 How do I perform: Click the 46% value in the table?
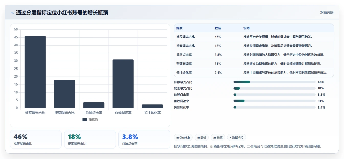click(x=218, y=37)
